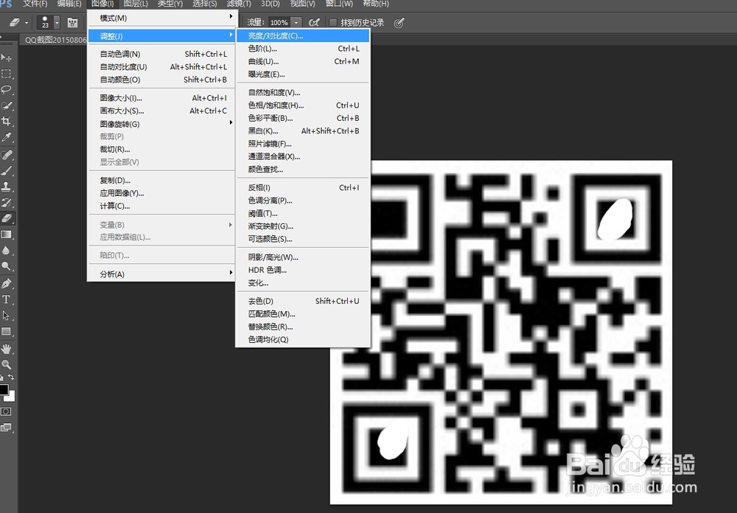Image resolution: width=737 pixels, height=513 pixels.
Task: Choose 曲线(U)... from adjustments
Action: [303, 61]
